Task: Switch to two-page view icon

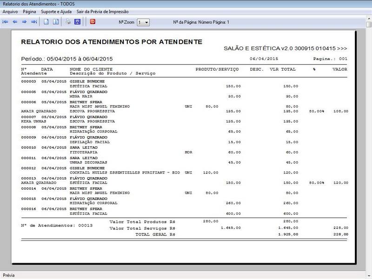Action: click(55, 22)
